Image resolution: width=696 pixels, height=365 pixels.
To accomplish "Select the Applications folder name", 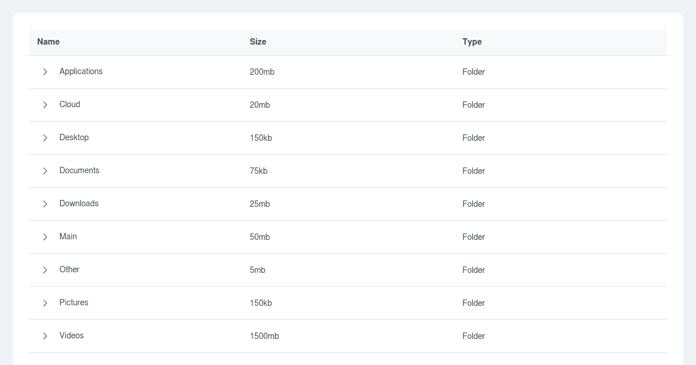I will tap(81, 72).
